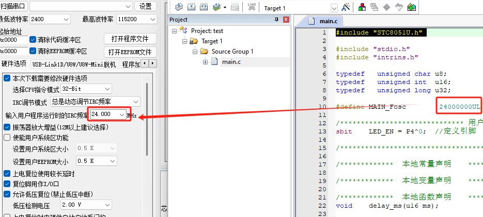Select the Target 1 node in project tree

(x=212, y=41)
